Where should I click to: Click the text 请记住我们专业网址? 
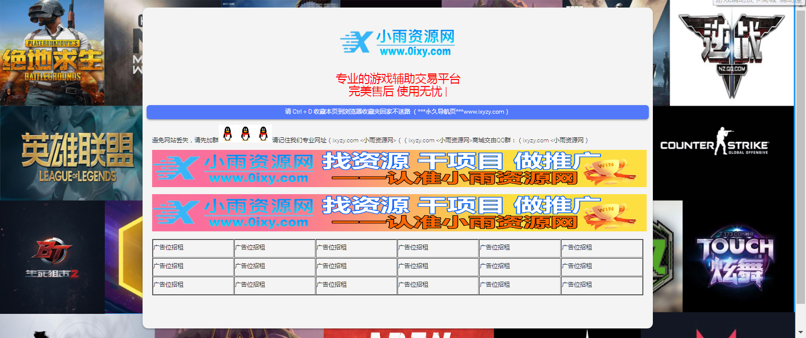pos(299,140)
